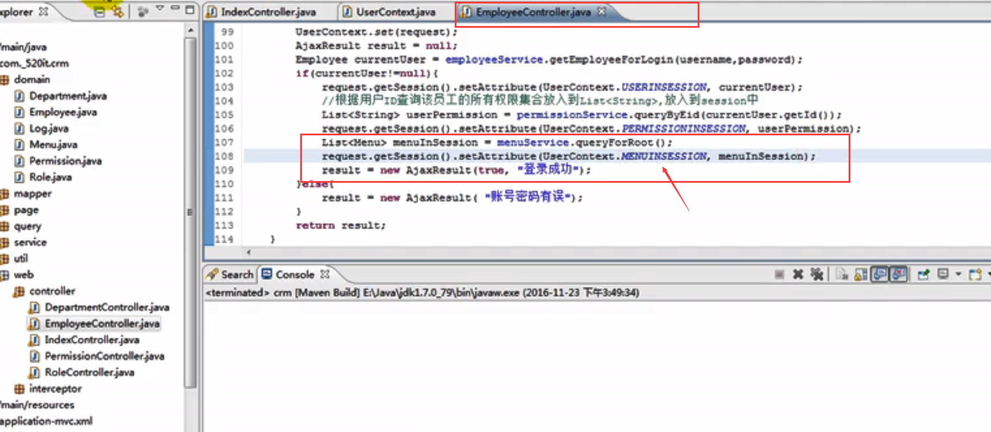This screenshot has height=432, width=991.
Task: Open the Package Explorer view menu triangle
Action: click(x=160, y=9)
